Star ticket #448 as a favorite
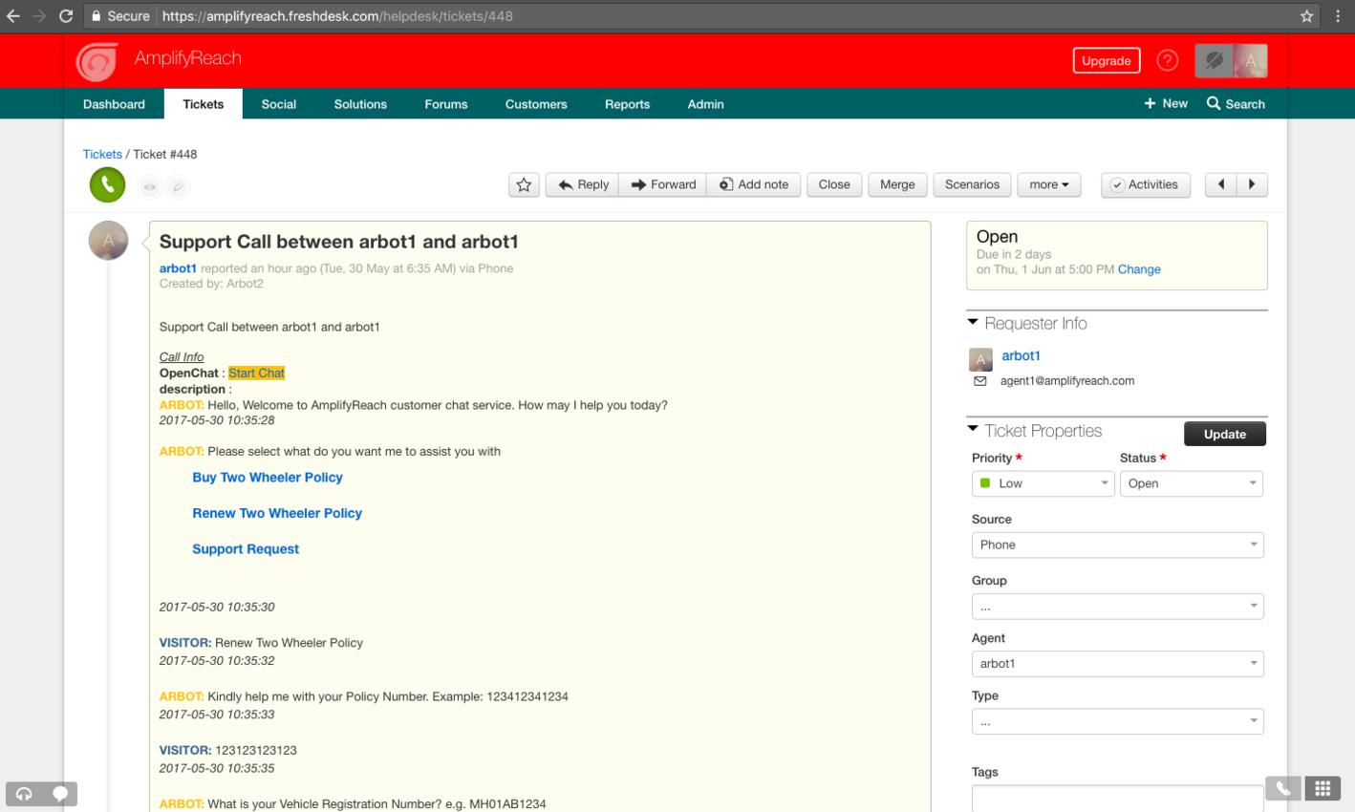The height and width of the screenshot is (812, 1355). pos(523,184)
